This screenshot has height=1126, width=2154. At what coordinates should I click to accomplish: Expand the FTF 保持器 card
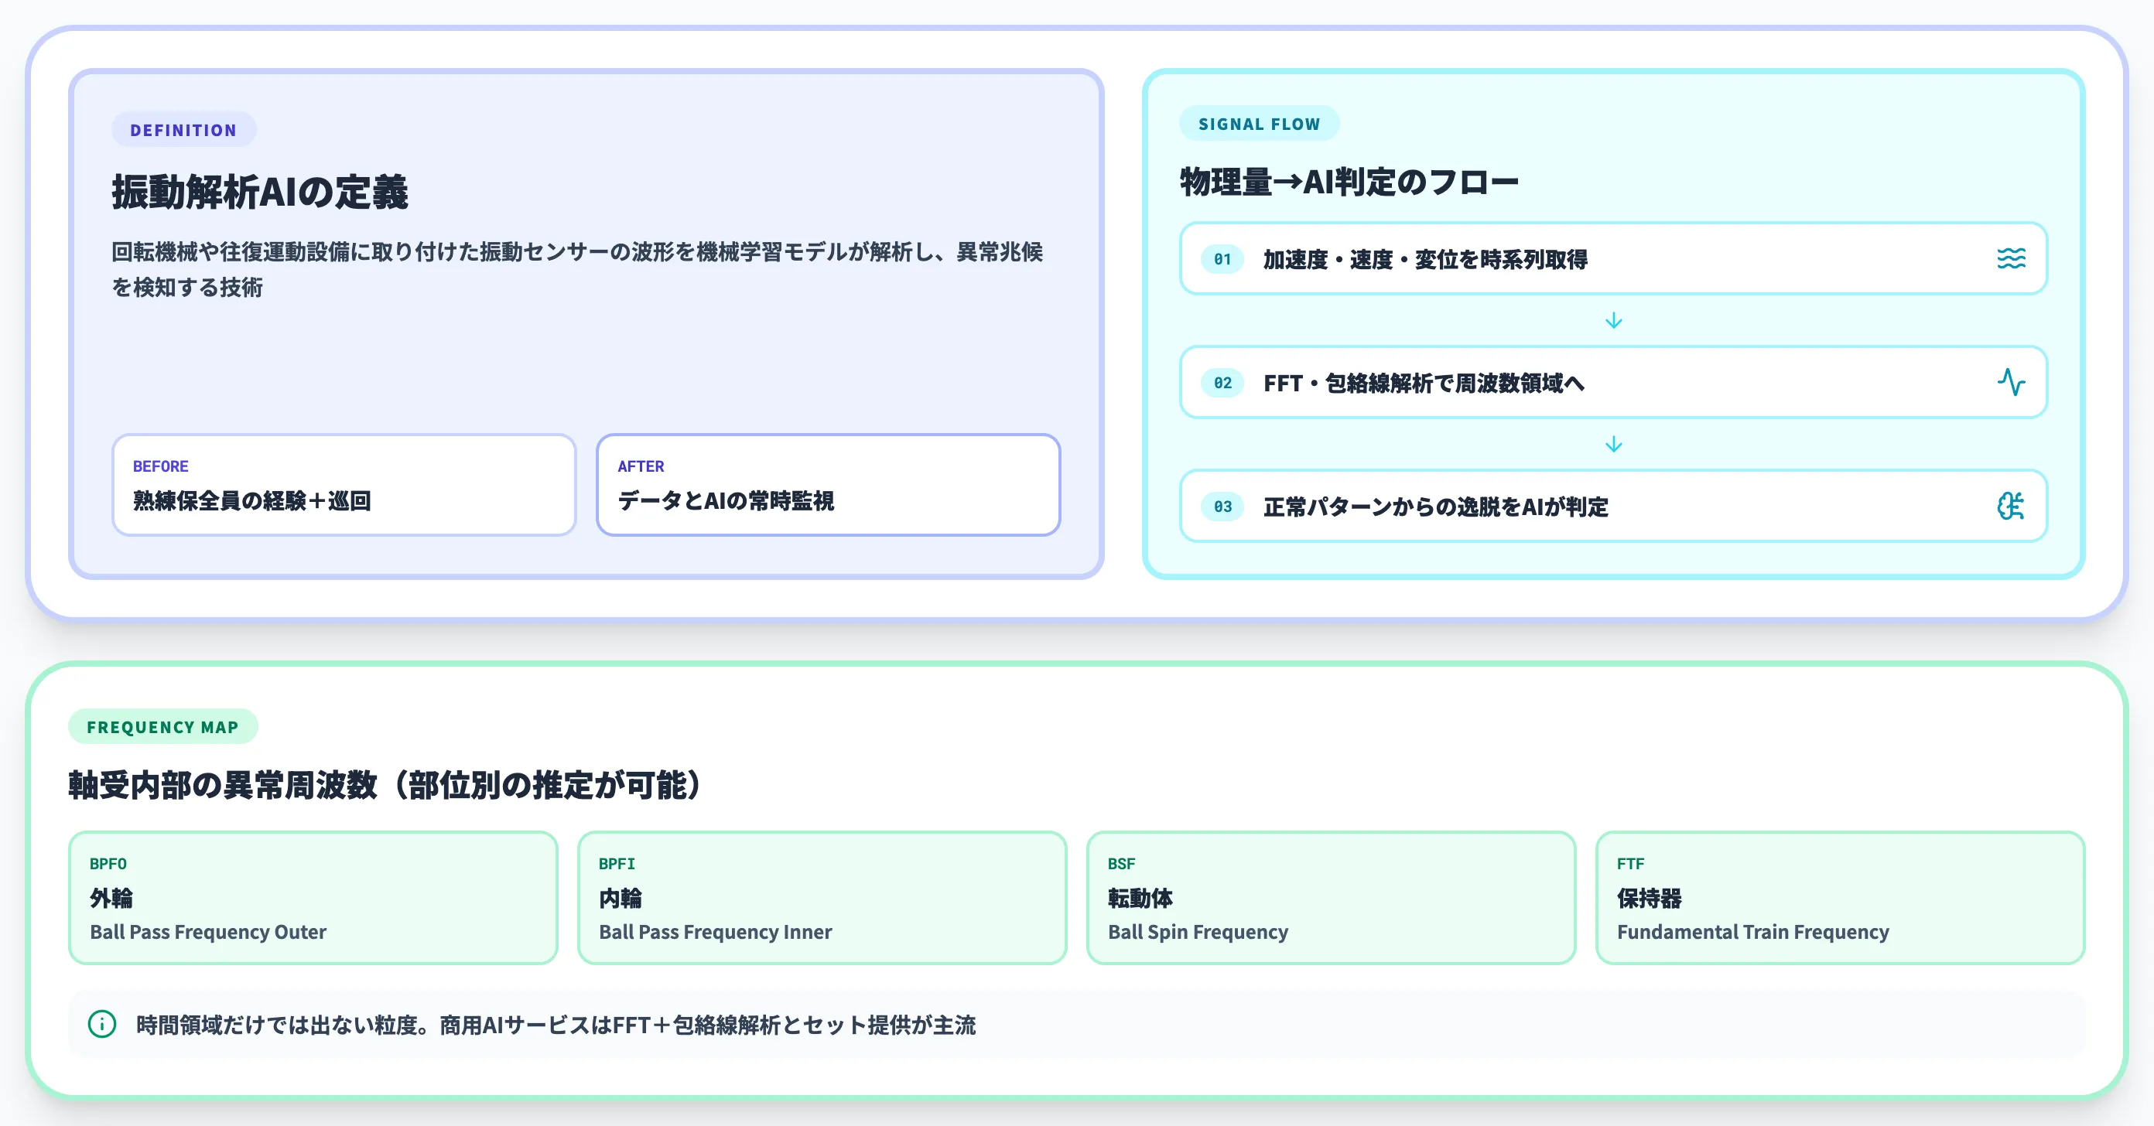pyautogui.click(x=1839, y=899)
